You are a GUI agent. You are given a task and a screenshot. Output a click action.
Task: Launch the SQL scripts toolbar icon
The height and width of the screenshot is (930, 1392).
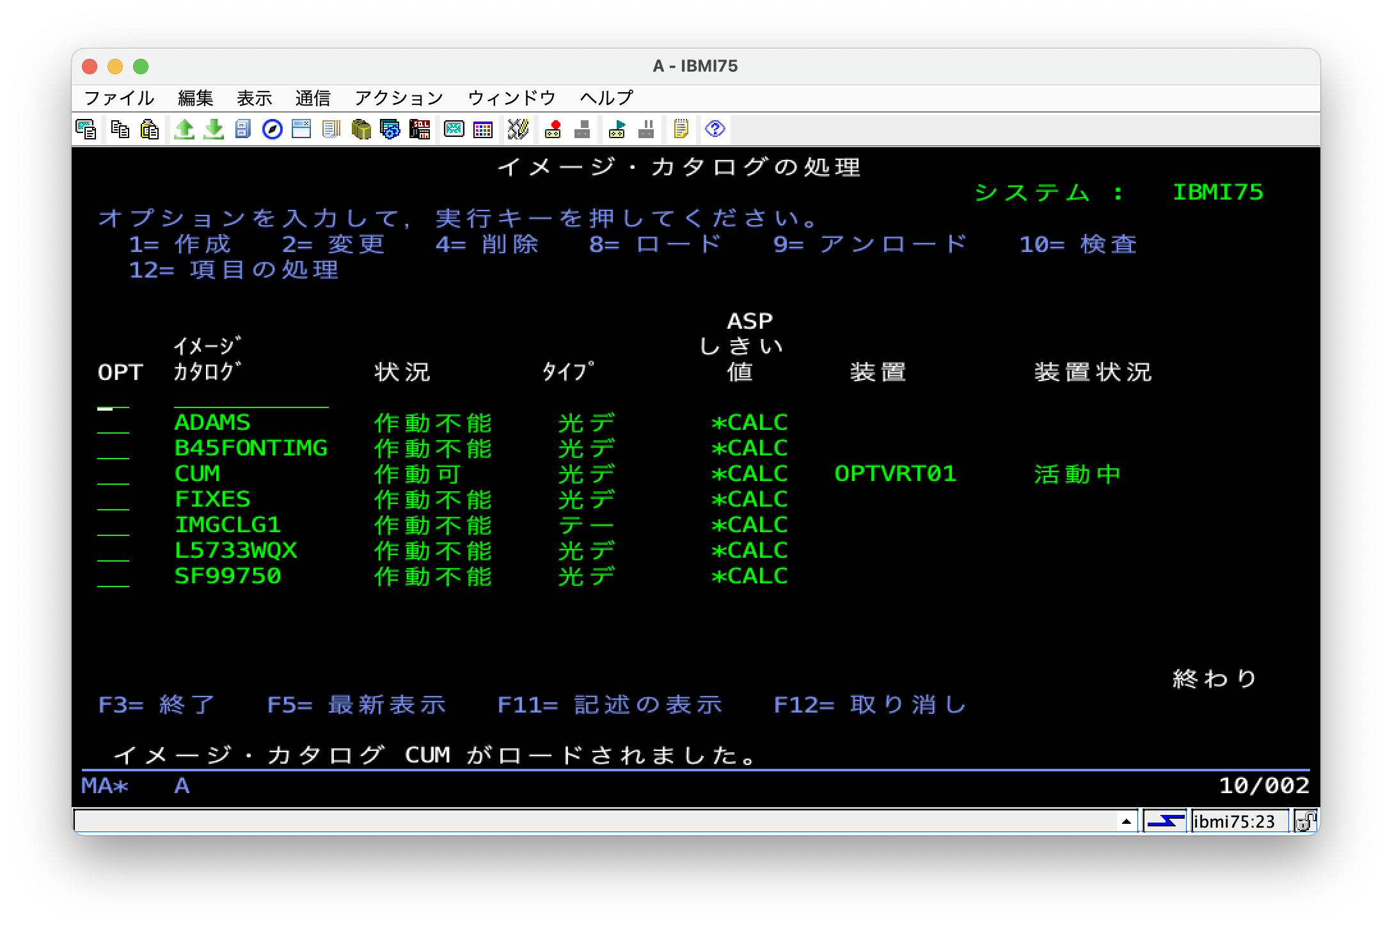[x=420, y=129]
